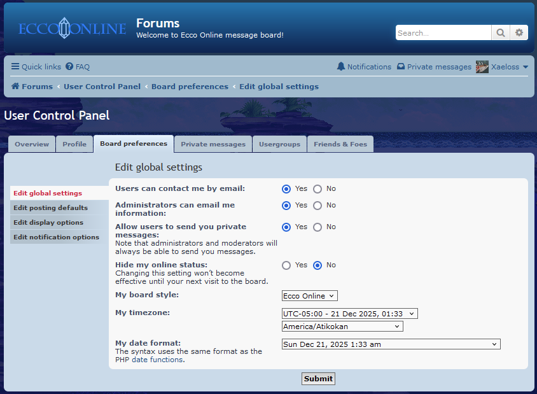This screenshot has width=537, height=394.
Task: Open Notifications bell icon
Action: point(341,67)
